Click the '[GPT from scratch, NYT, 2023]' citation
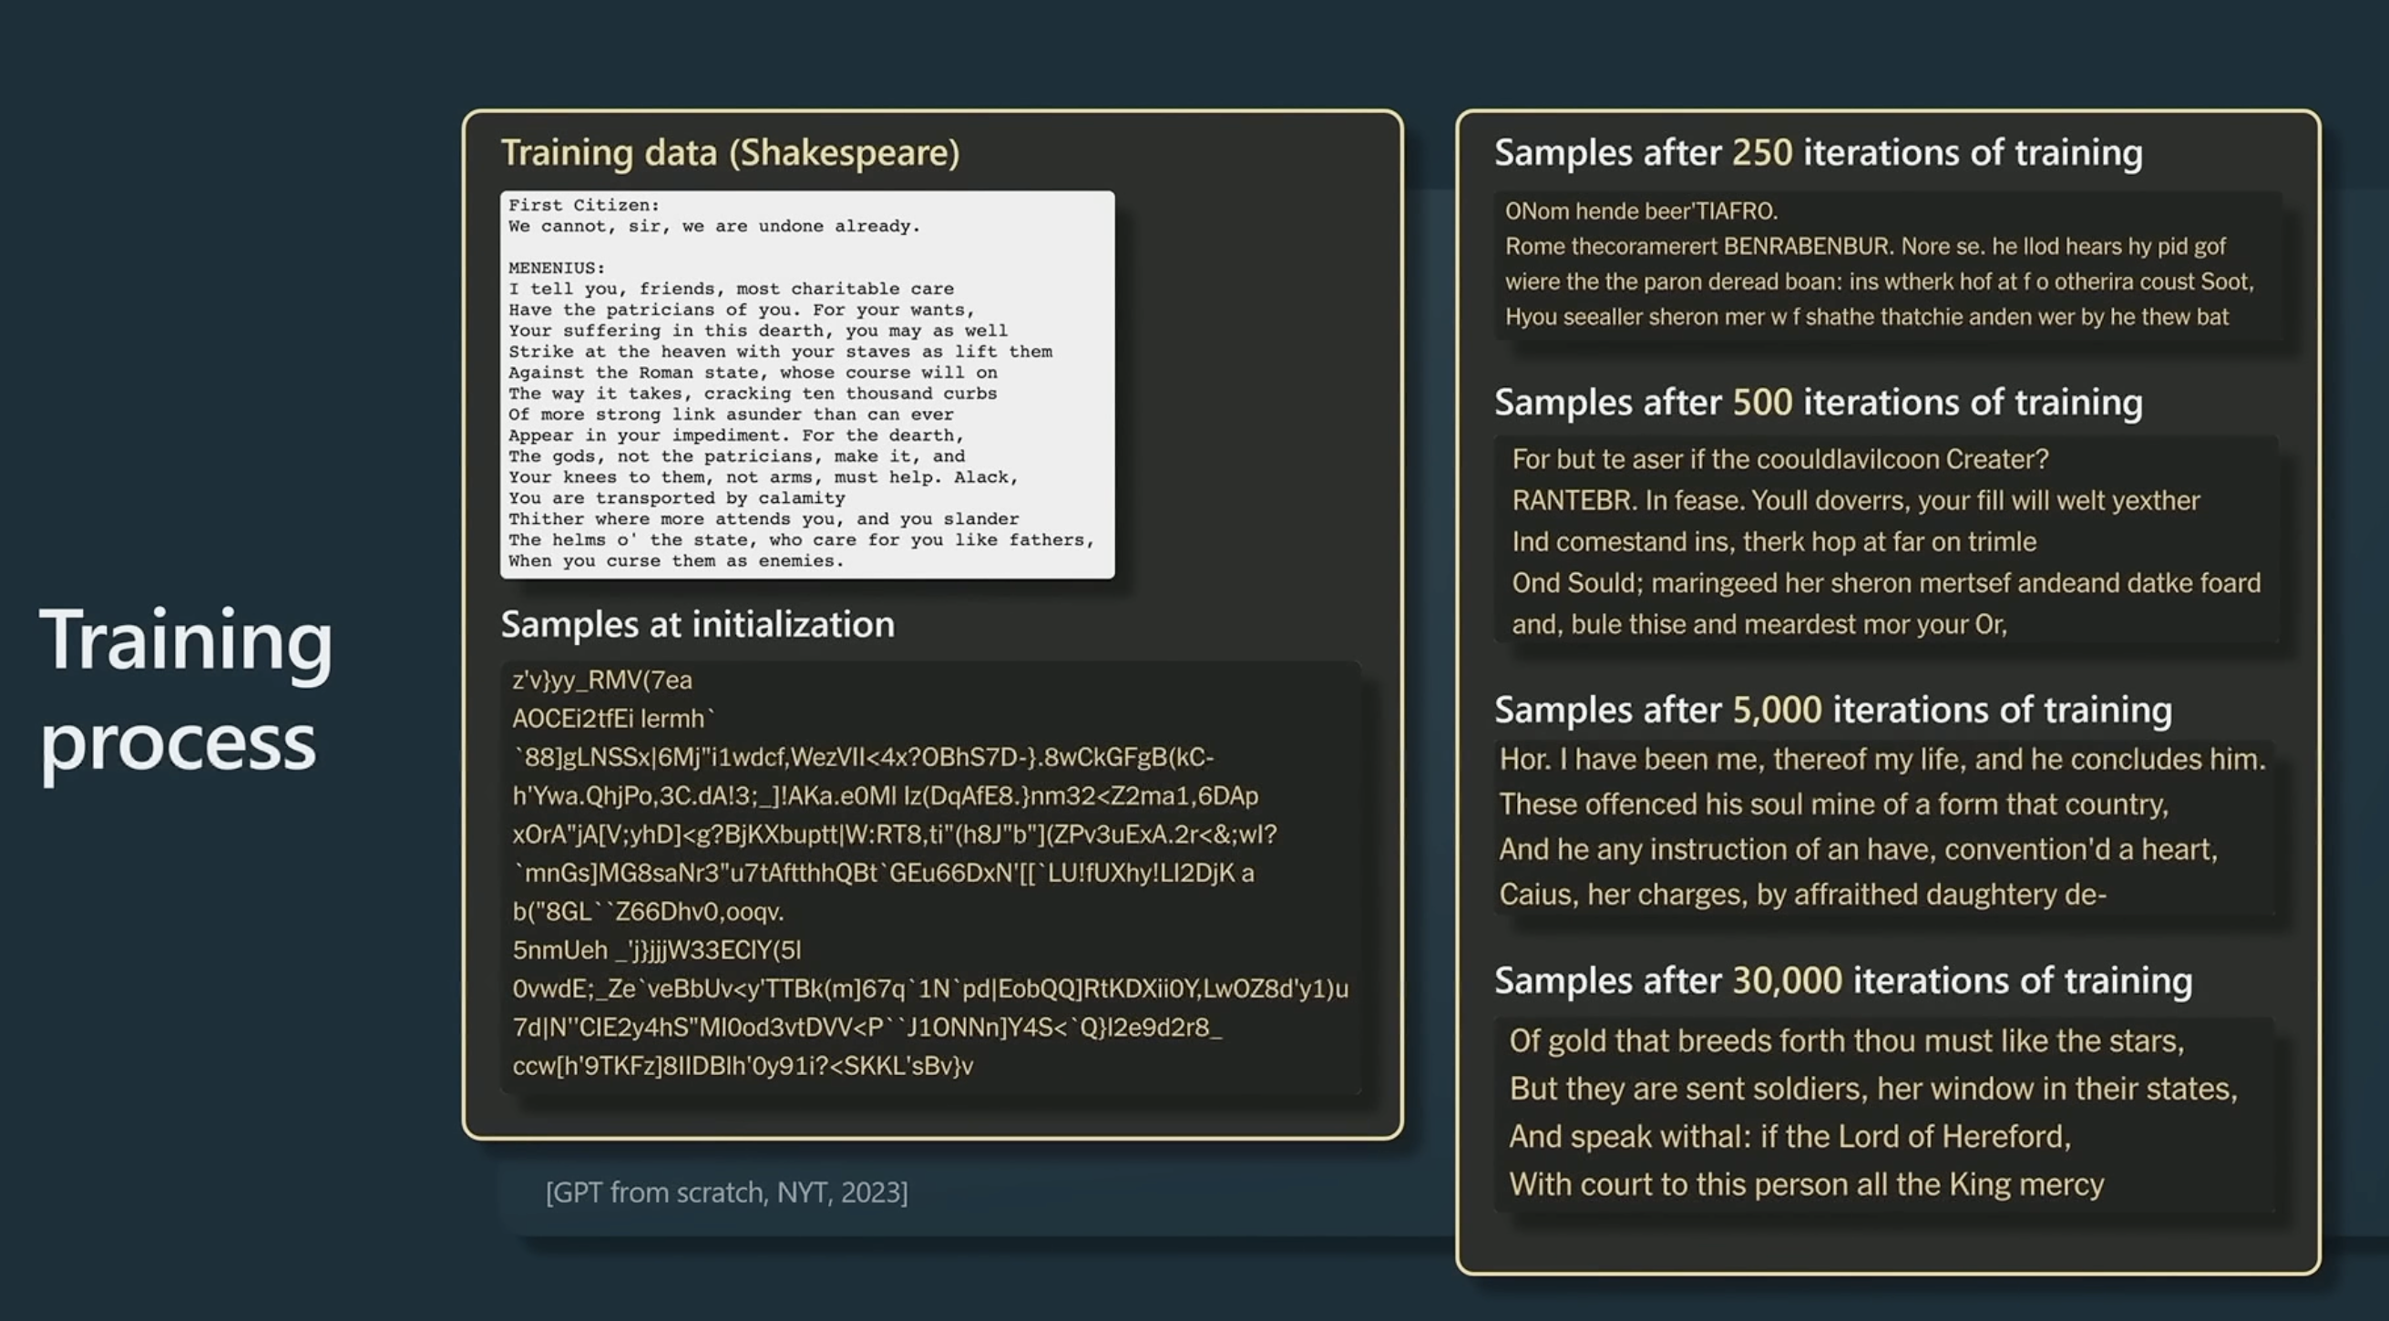This screenshot has height=1321, width=2389. coord(726,1193)
